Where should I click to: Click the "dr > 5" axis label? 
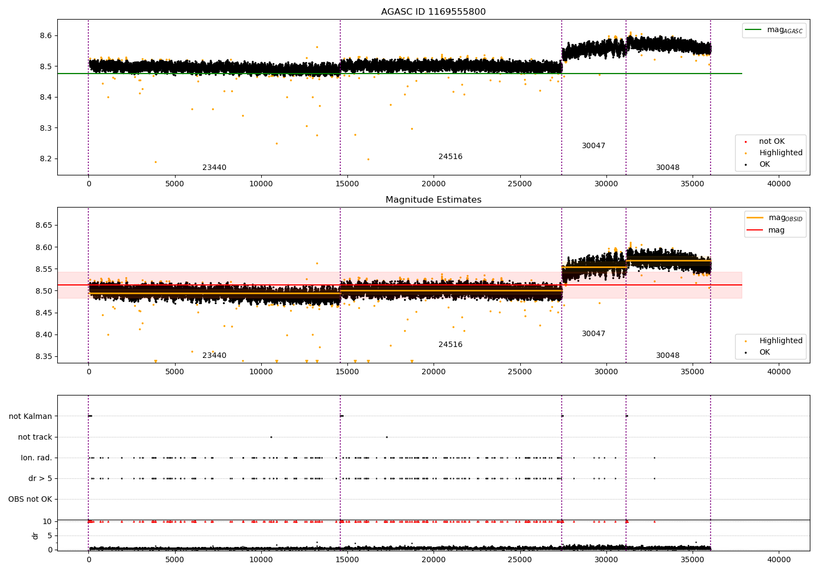(40, 479)
